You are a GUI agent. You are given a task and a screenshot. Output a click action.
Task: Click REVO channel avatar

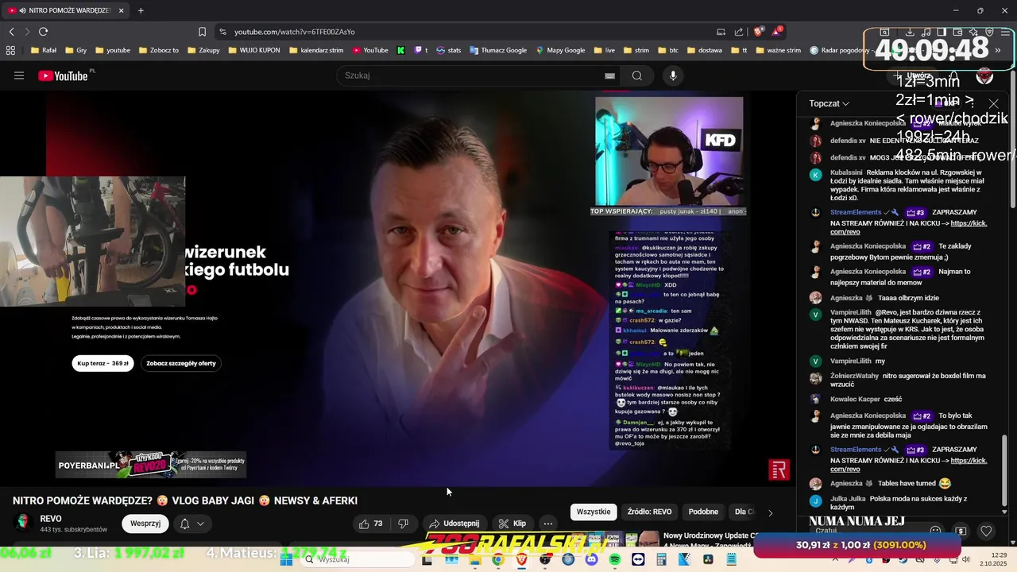(x=23, y=522)
